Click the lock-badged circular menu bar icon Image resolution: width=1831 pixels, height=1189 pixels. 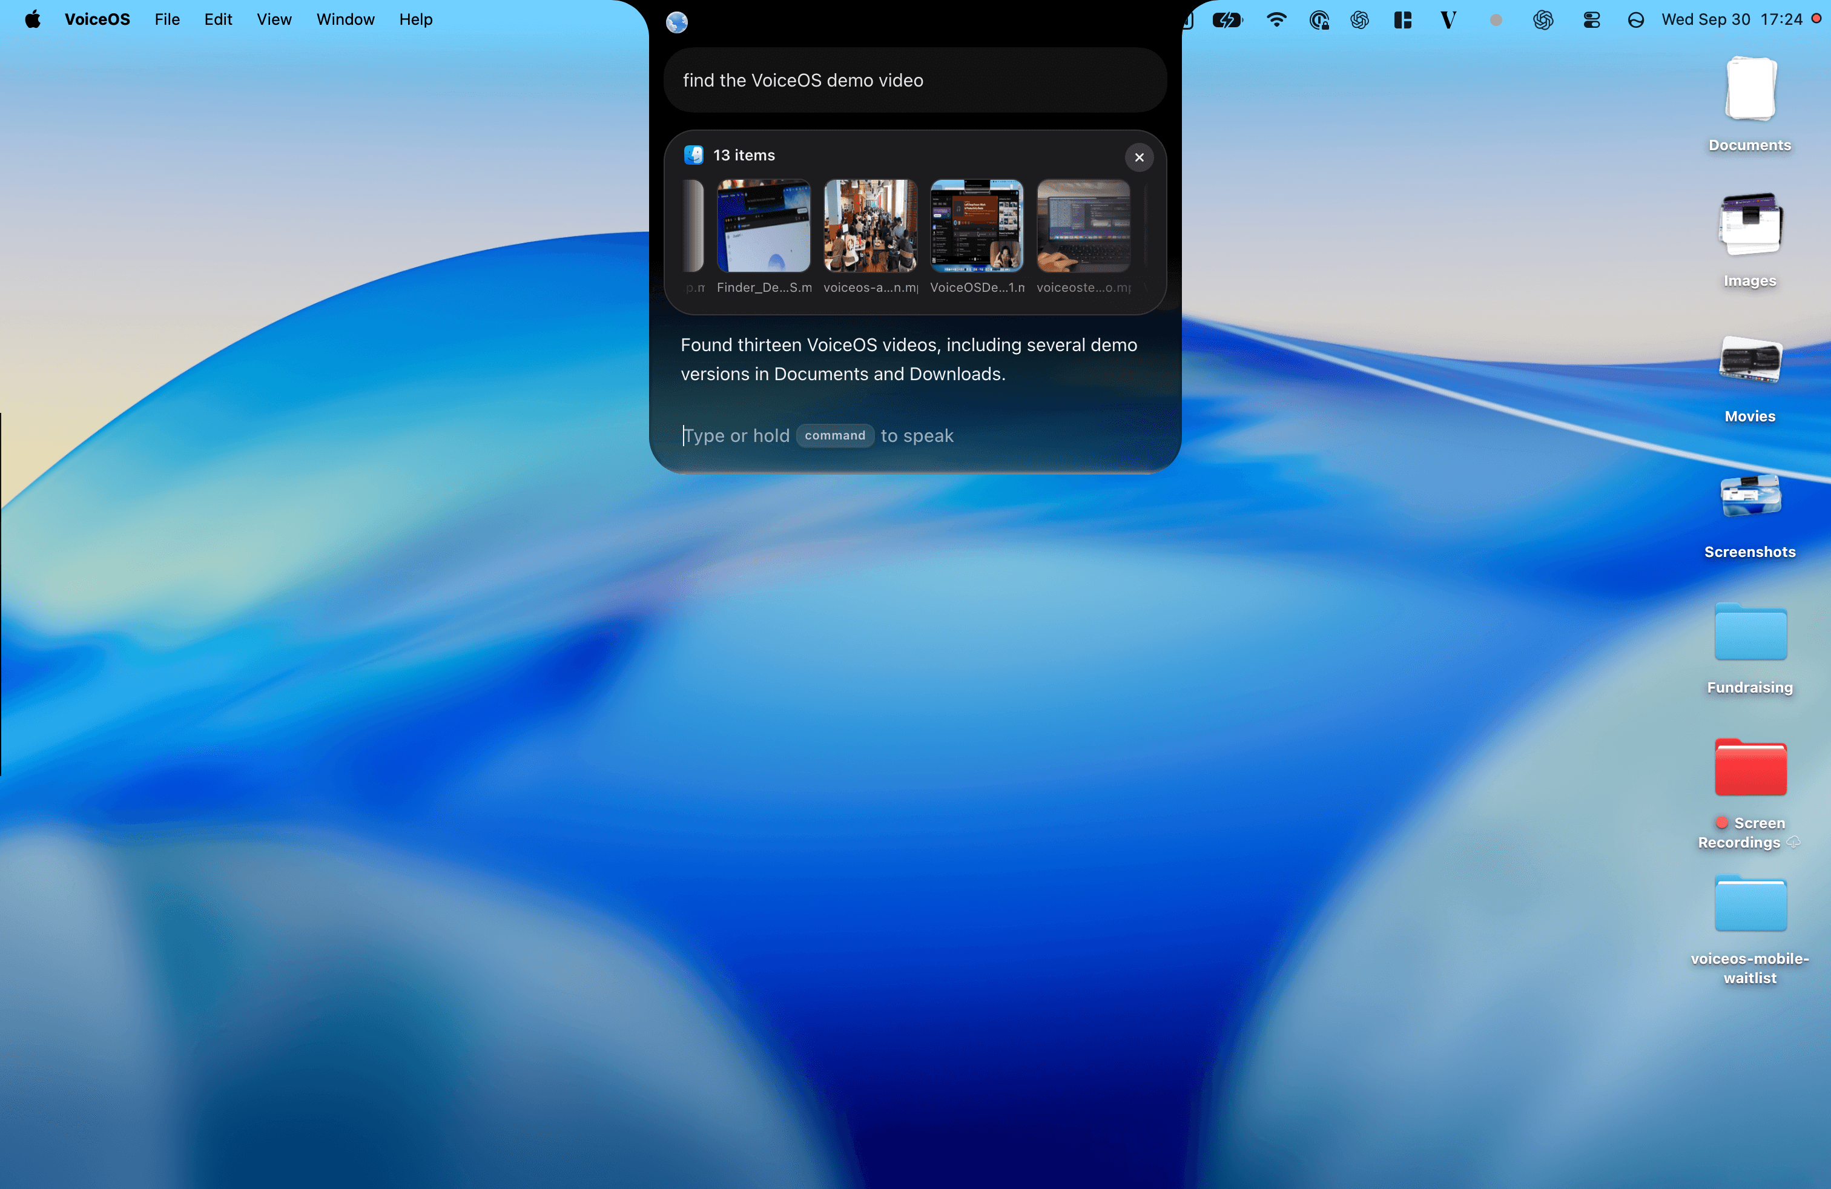pos(1319,20)
